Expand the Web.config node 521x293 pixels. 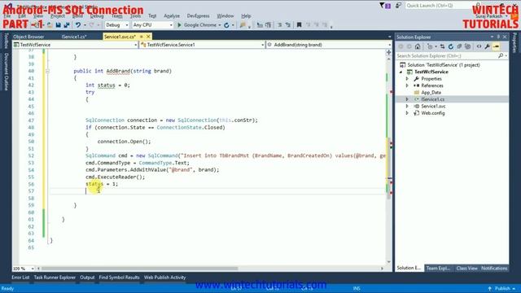407,113
